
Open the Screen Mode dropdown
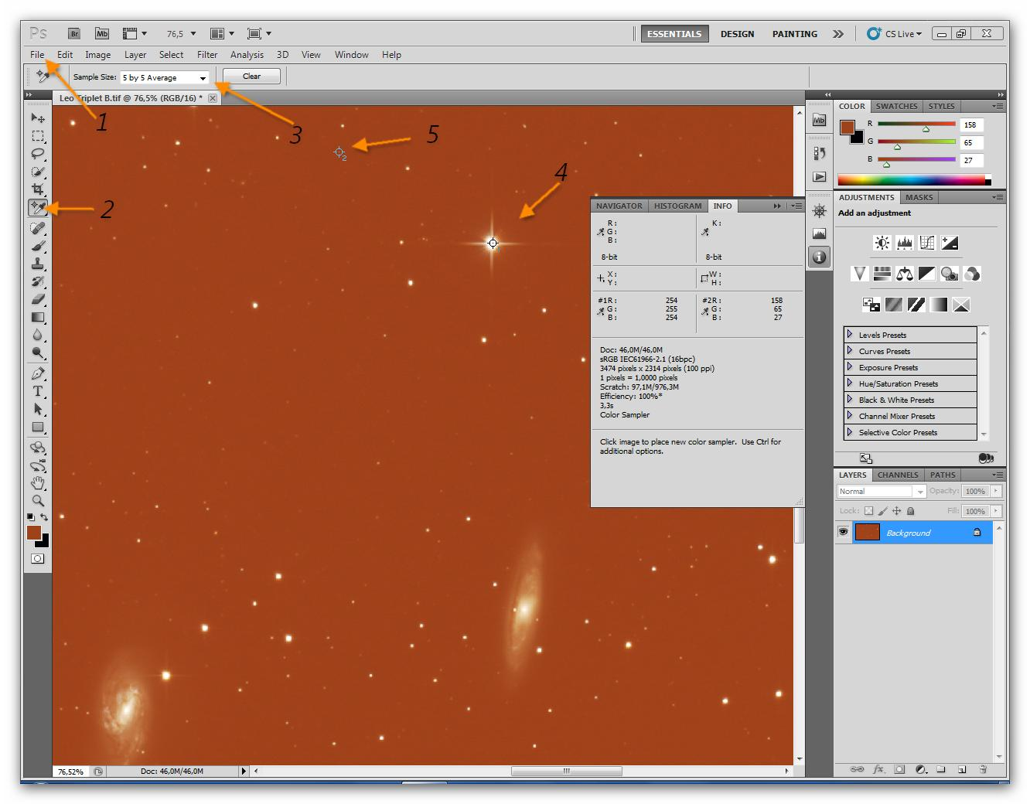[259, 33]
